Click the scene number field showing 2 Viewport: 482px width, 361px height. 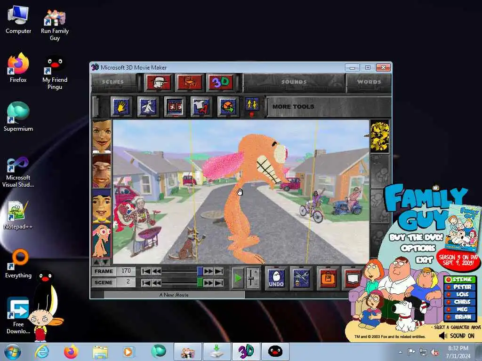126,282
